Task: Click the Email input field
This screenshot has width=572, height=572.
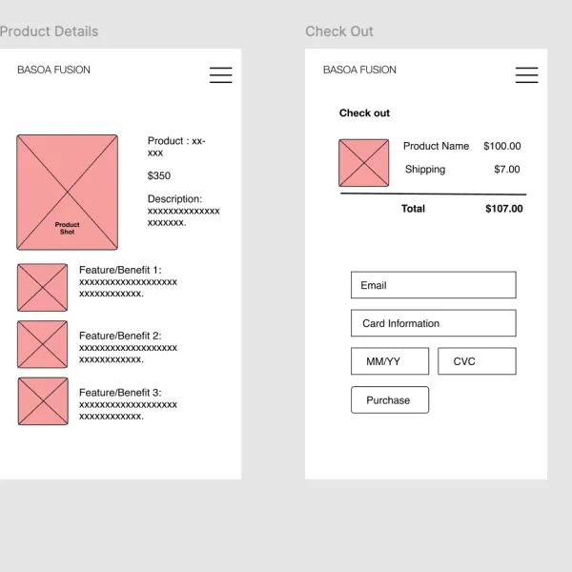Action: (434, 285)
